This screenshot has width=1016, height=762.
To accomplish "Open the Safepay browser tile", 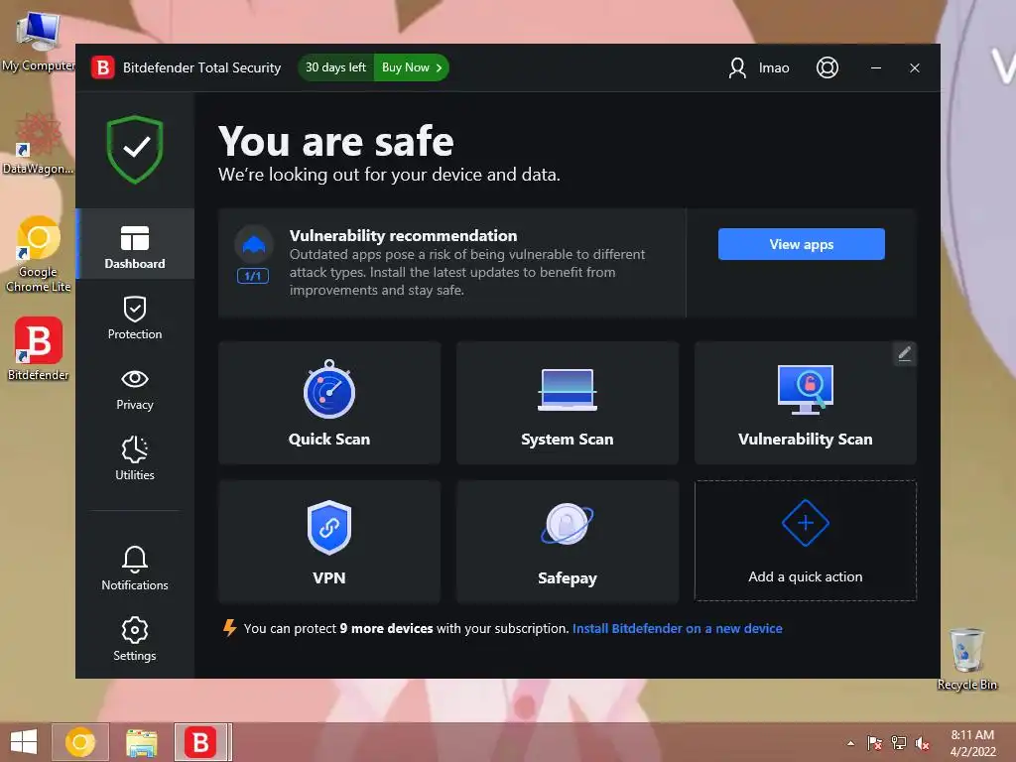I will tap(567, 541).
